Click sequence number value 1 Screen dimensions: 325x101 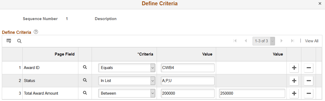tap(67, 19)
